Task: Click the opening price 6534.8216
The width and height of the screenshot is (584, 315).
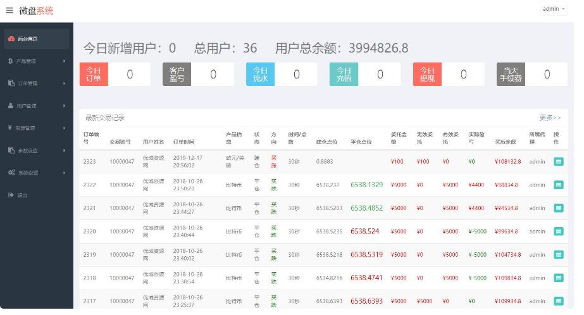Action: click(x=329, y=278)
